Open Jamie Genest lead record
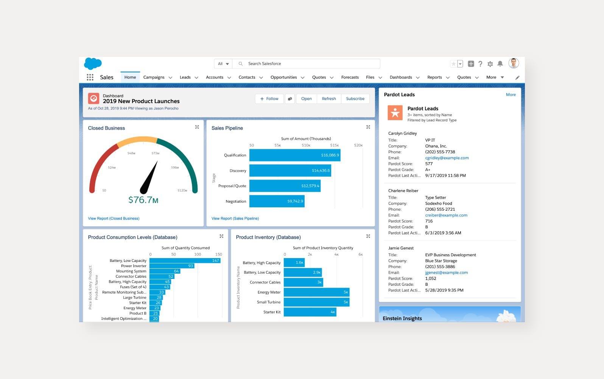 click(x=401, y=248)
